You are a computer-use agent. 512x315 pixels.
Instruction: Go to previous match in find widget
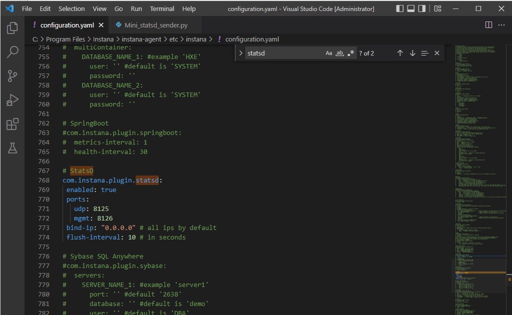click(x=400, y=53)
